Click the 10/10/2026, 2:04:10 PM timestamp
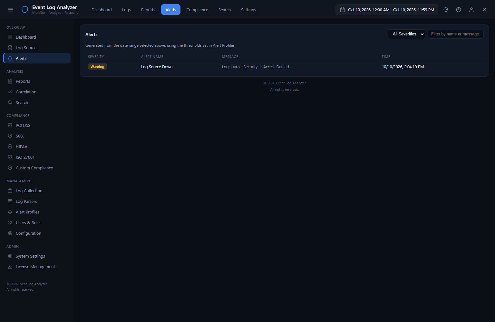The height and width of the screenshot is (322, 495). [x=403, y=67]
